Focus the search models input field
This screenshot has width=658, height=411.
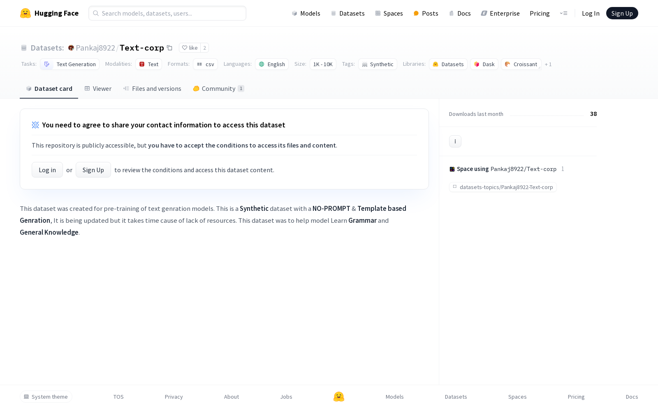(x=167, y=13)
